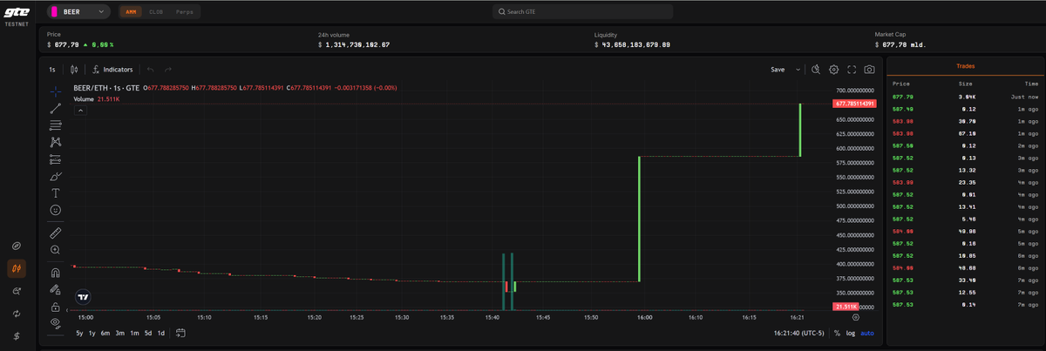Switch to the Perps tab

tap(184, 12)
